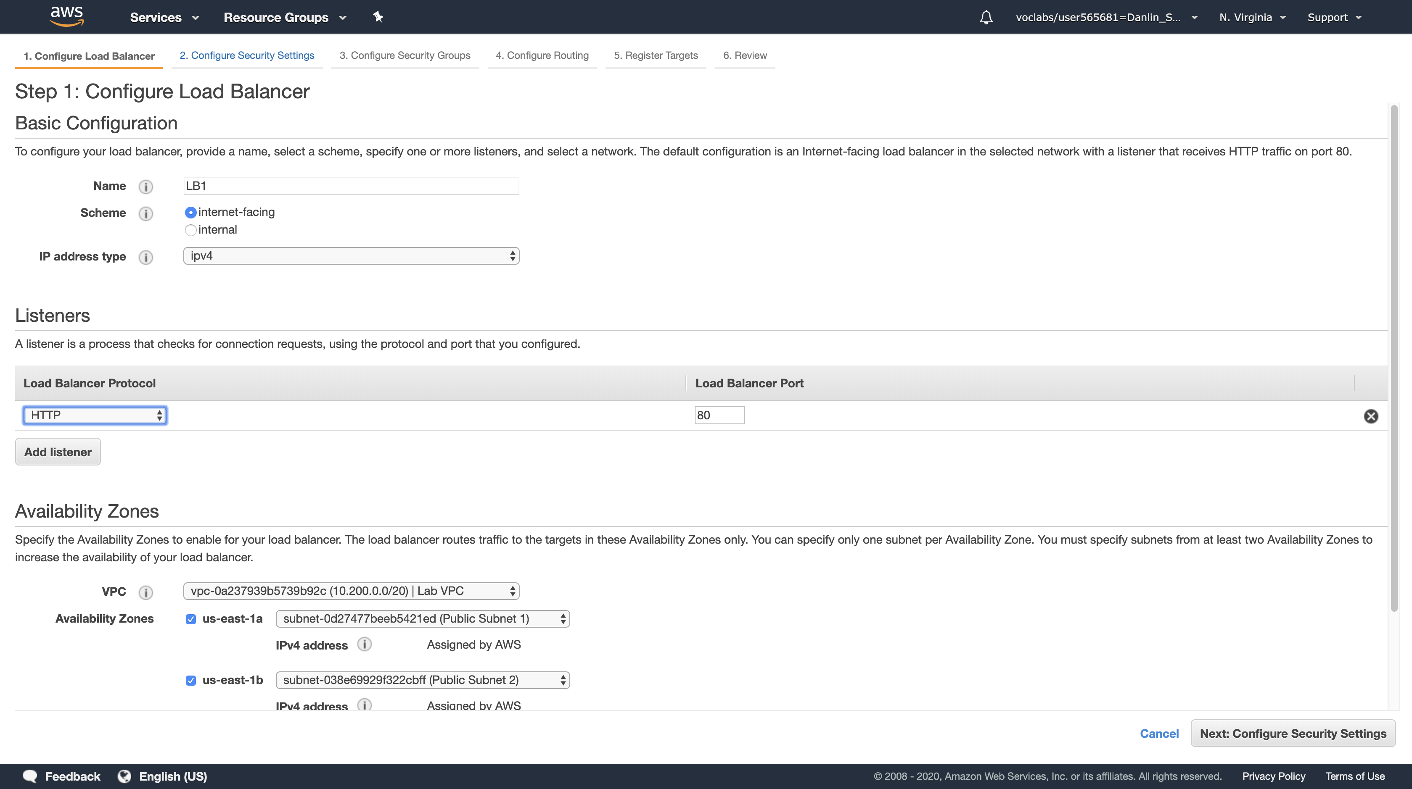Screen dimensions: 1412x789
Task: Click the vertical page scrollbar
Action: pyautogui.click(x=1394, y=356)
